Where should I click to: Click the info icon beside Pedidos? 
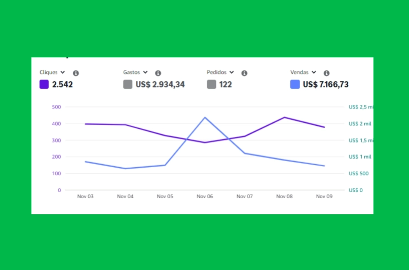click(244, 73)
